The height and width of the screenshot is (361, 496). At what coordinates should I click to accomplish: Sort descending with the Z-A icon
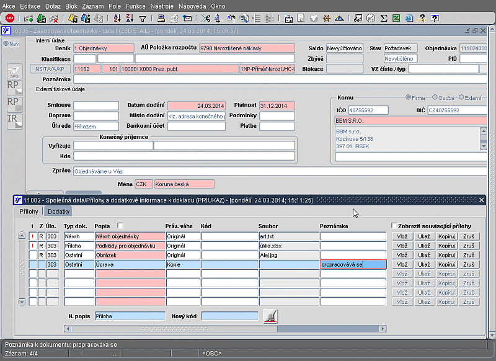(129, 18)
